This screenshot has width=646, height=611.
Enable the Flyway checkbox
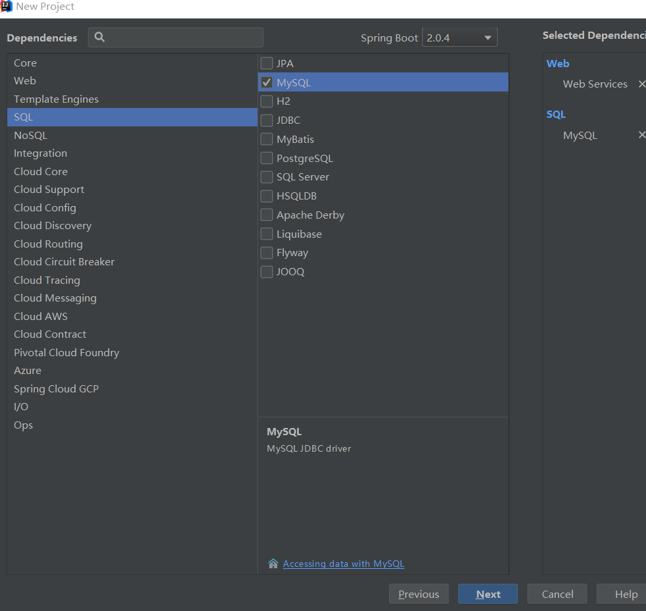267,253
